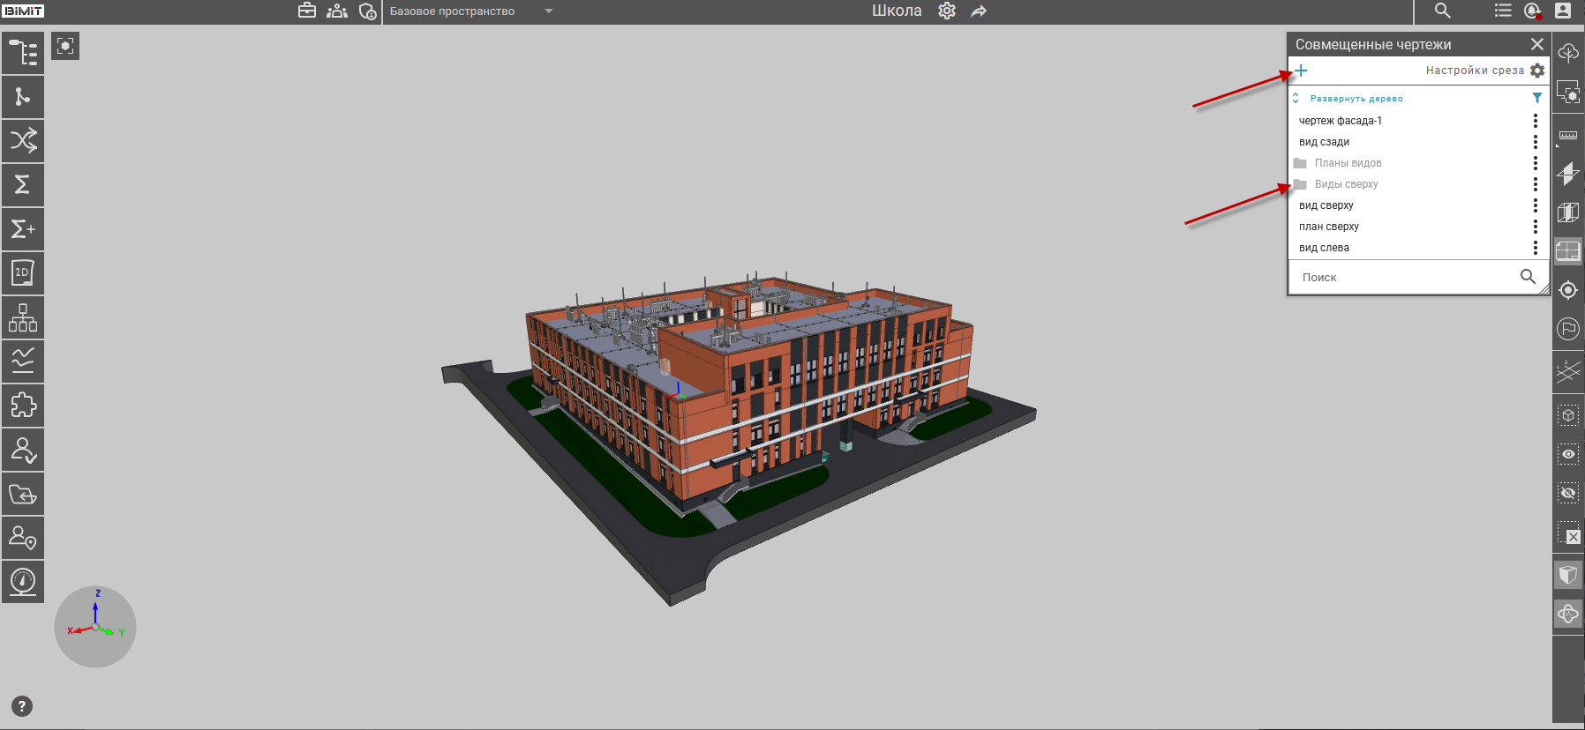Screen dimensions: 1585x730
Task: Toggle the hide elements crossed-eye icon
Action: 1568,493
